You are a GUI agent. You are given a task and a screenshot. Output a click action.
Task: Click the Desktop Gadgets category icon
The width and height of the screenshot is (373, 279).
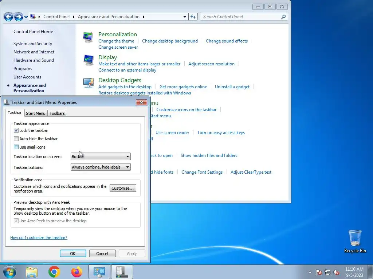[x=88, y=83]
